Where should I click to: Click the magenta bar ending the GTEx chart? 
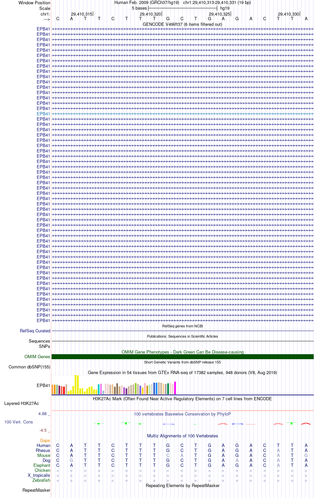tap(175, 388)
